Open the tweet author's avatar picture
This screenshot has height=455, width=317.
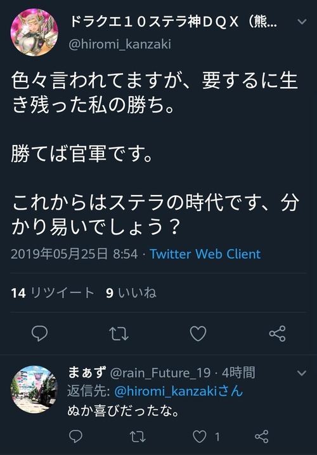click(x=34, y=32)
